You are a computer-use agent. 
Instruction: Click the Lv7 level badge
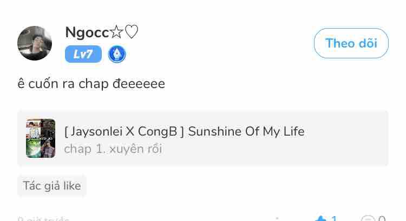pyautogui.click(x=83, y=54)
